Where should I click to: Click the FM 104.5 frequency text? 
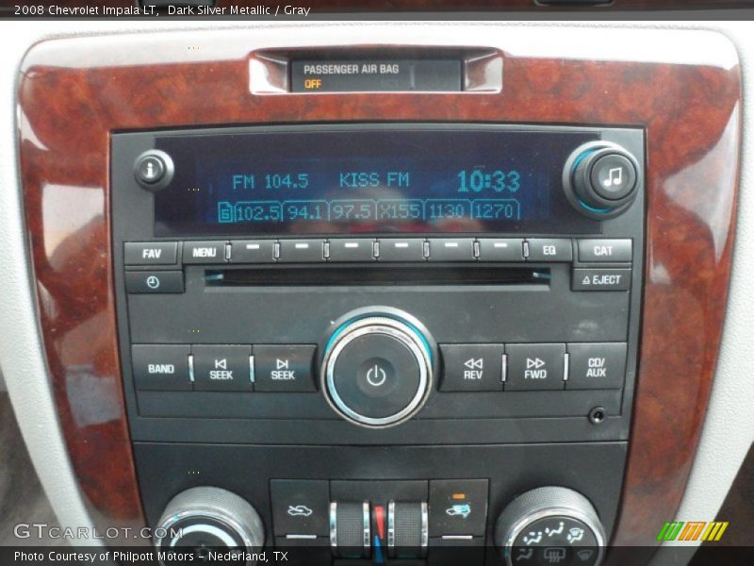point(270,182)
